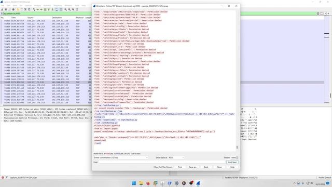This screenshot has height=187, width=332.
Task: Sort by the Source column header
Action: tap(31, 18)
